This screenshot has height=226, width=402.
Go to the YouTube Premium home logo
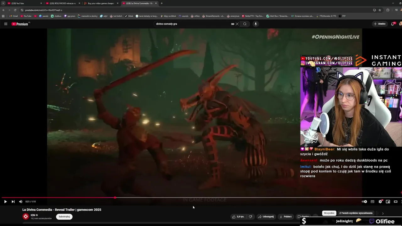coord(20,24)
